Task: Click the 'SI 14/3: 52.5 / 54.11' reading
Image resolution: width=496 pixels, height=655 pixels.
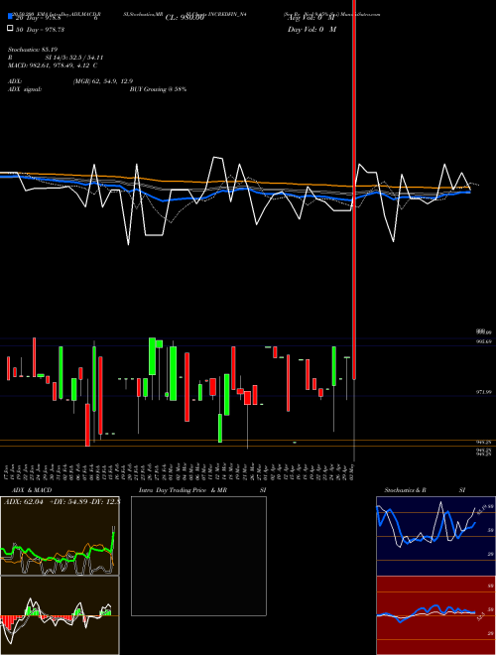Action: [74, 58]
